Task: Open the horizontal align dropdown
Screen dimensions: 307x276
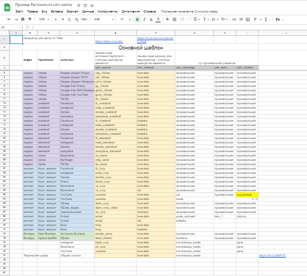Action: [197, 20]
